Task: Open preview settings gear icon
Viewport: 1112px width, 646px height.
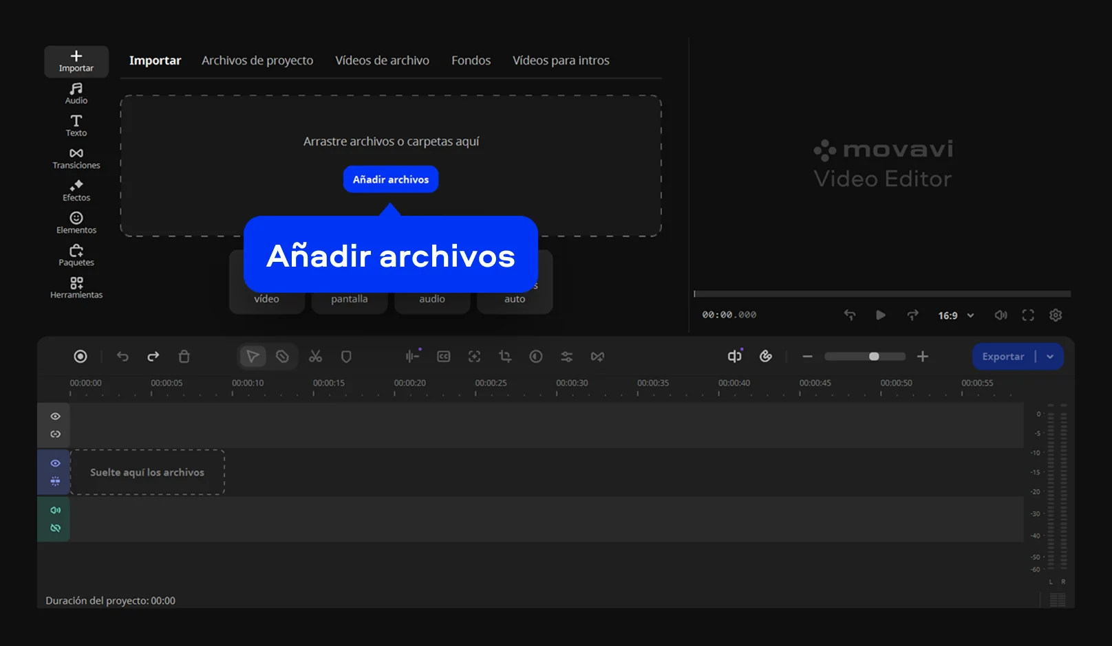Action: pyautogui.click(x=1056, y=315)
